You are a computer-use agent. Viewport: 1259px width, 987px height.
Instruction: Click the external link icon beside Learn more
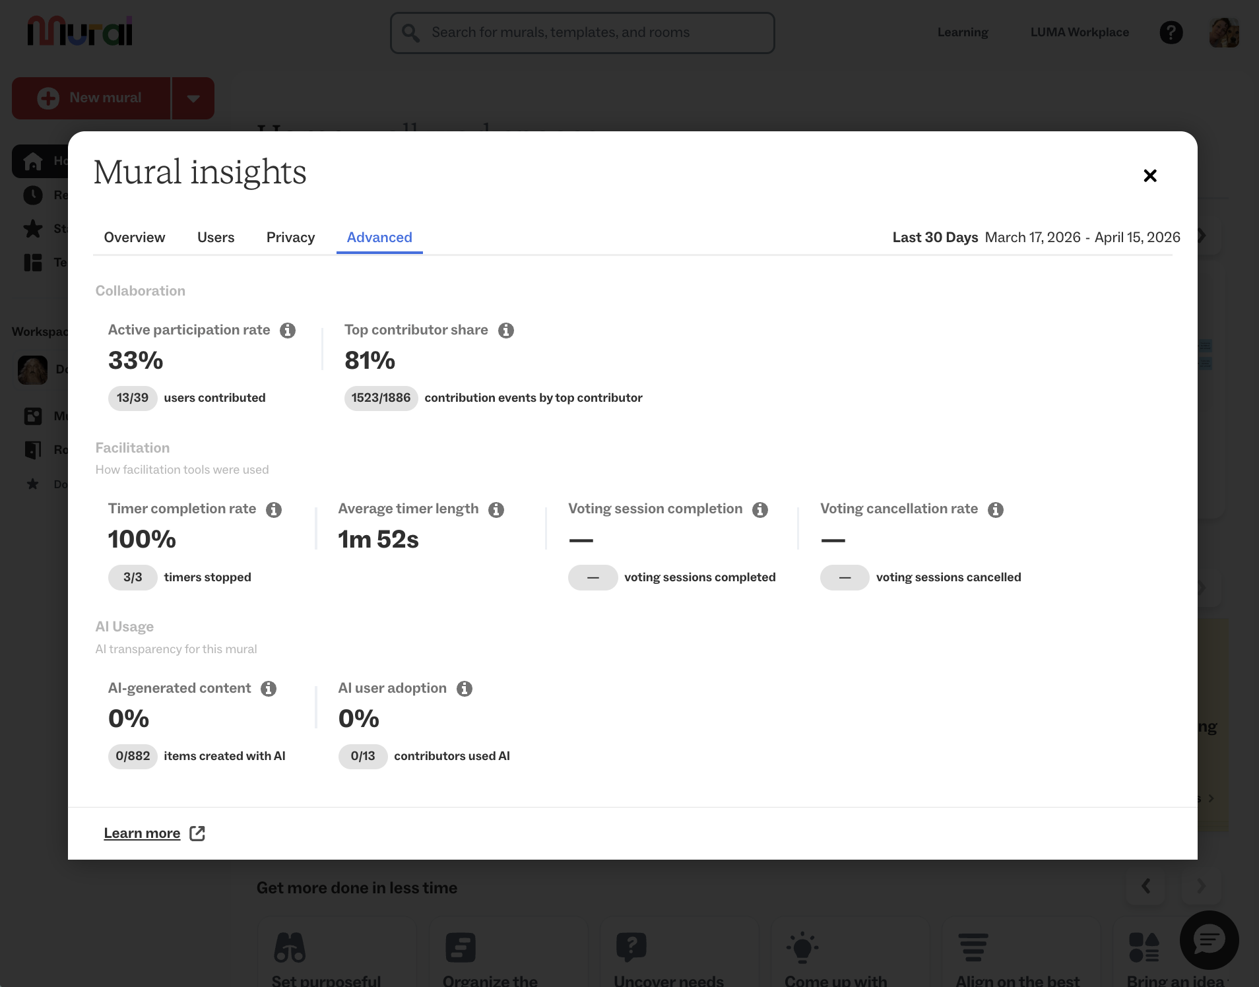197,833
